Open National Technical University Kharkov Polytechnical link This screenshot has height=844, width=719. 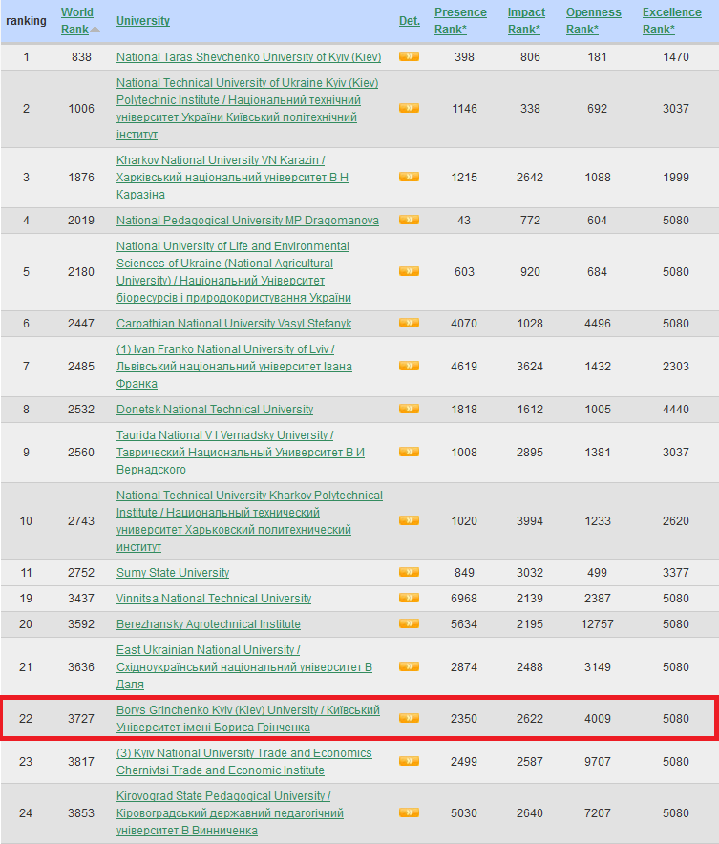point(250,521)
